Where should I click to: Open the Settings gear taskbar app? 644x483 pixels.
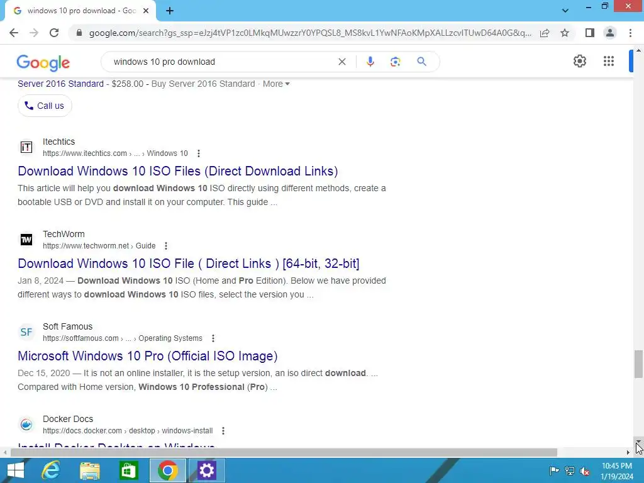(206, 470)
